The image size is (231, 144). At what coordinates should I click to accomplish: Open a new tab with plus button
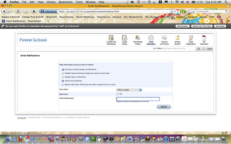[x=48, y=21]
